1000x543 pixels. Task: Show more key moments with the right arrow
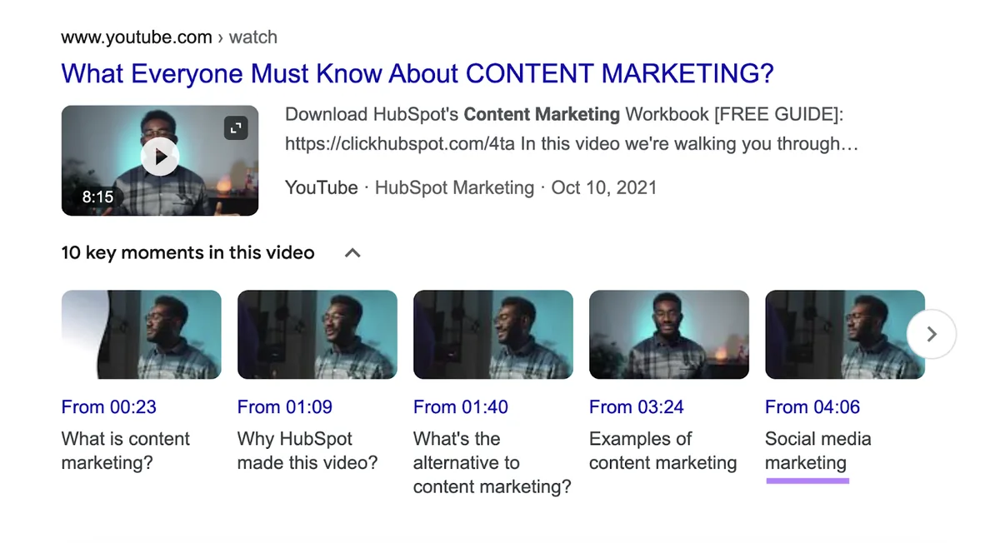[932, 334]
